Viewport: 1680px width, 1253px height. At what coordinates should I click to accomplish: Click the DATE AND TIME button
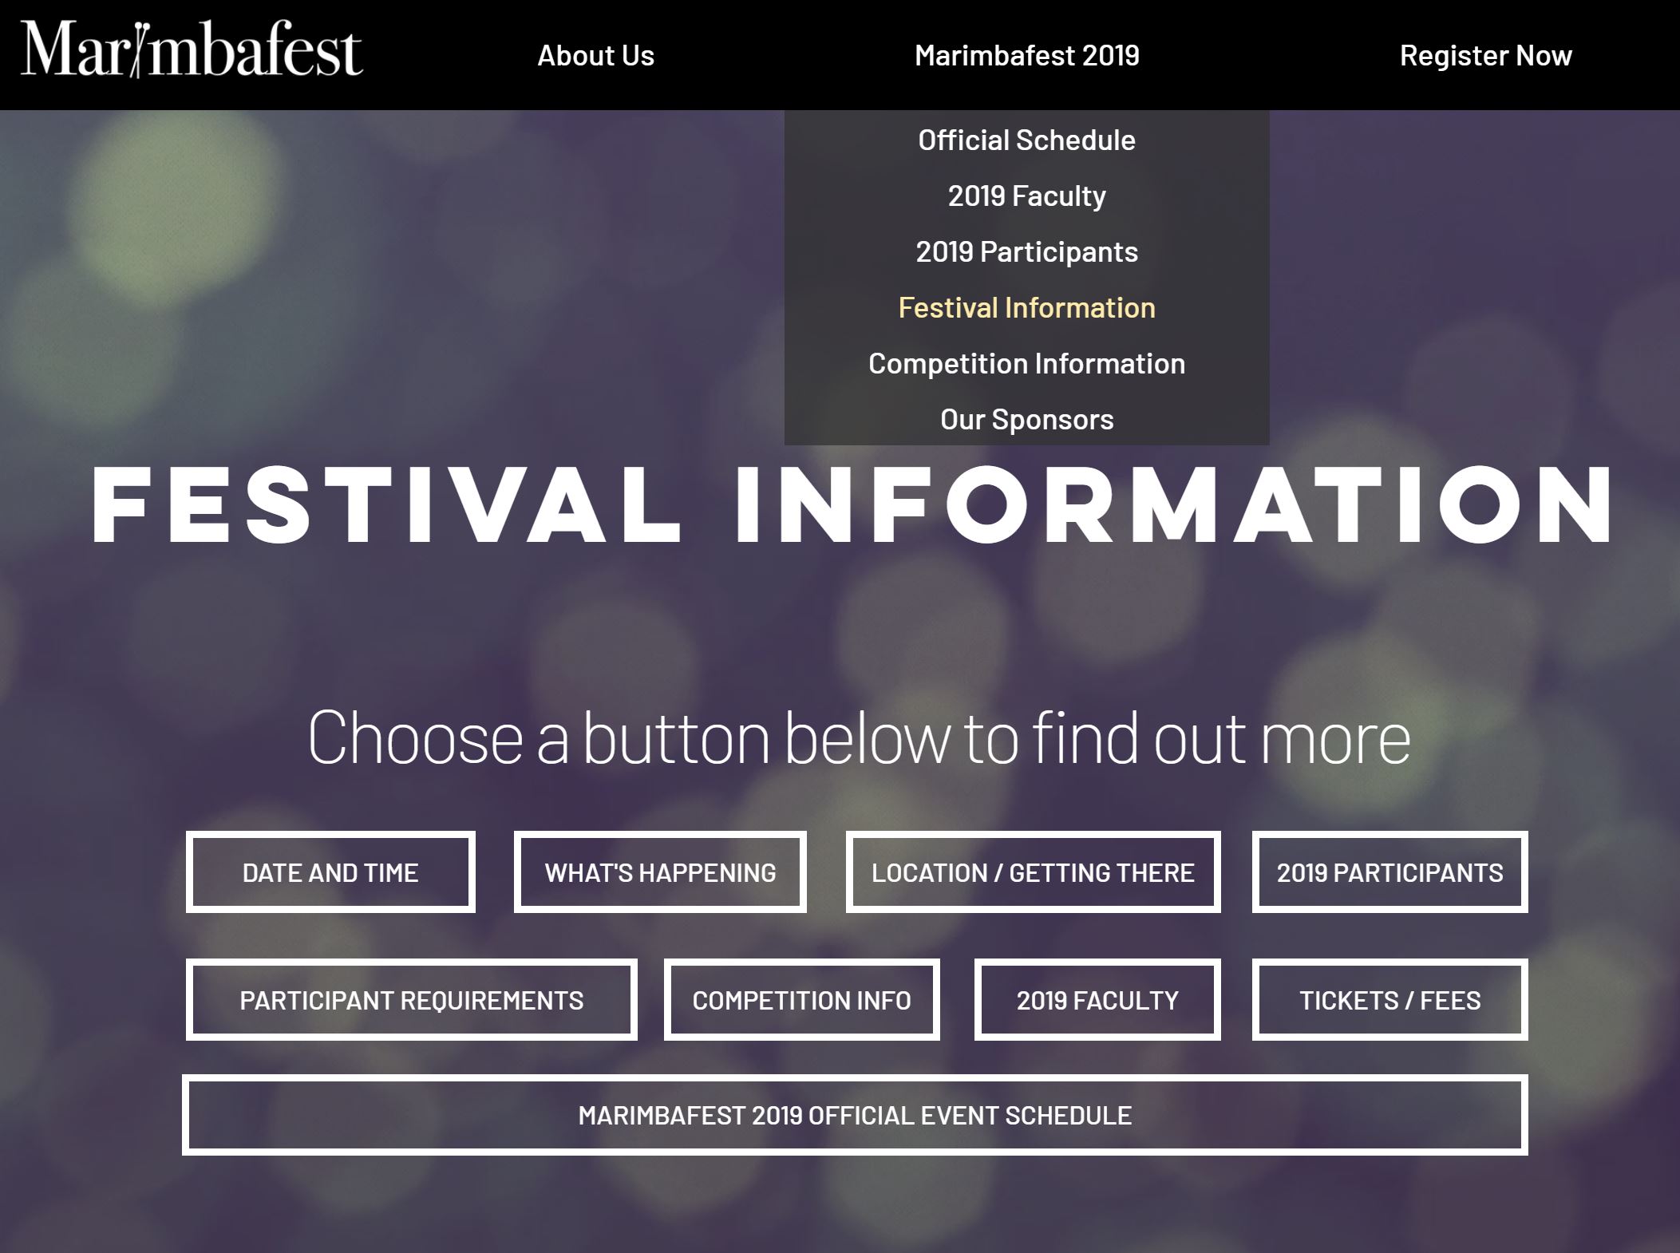330,872
